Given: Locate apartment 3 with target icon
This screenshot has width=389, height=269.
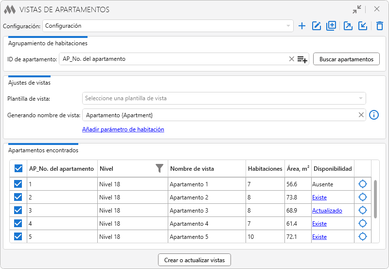Looking at the screenshot, I should point(362,210).
